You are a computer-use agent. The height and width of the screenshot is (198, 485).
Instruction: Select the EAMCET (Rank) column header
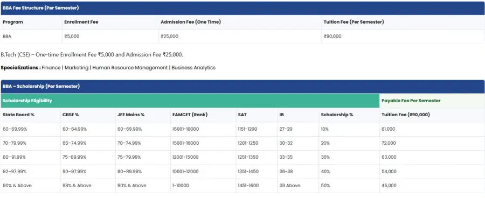coord(203,115)
